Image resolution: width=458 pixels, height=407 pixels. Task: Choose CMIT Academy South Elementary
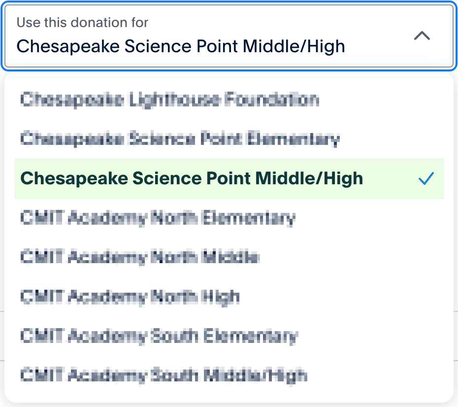[x=158, y=336]
